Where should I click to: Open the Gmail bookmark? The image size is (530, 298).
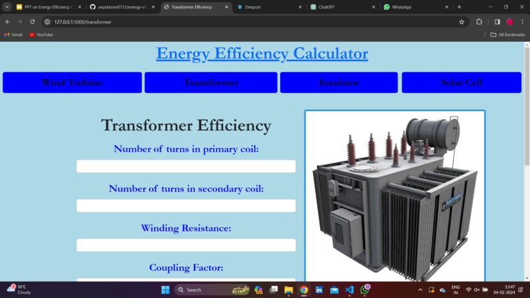click(13, 34)
